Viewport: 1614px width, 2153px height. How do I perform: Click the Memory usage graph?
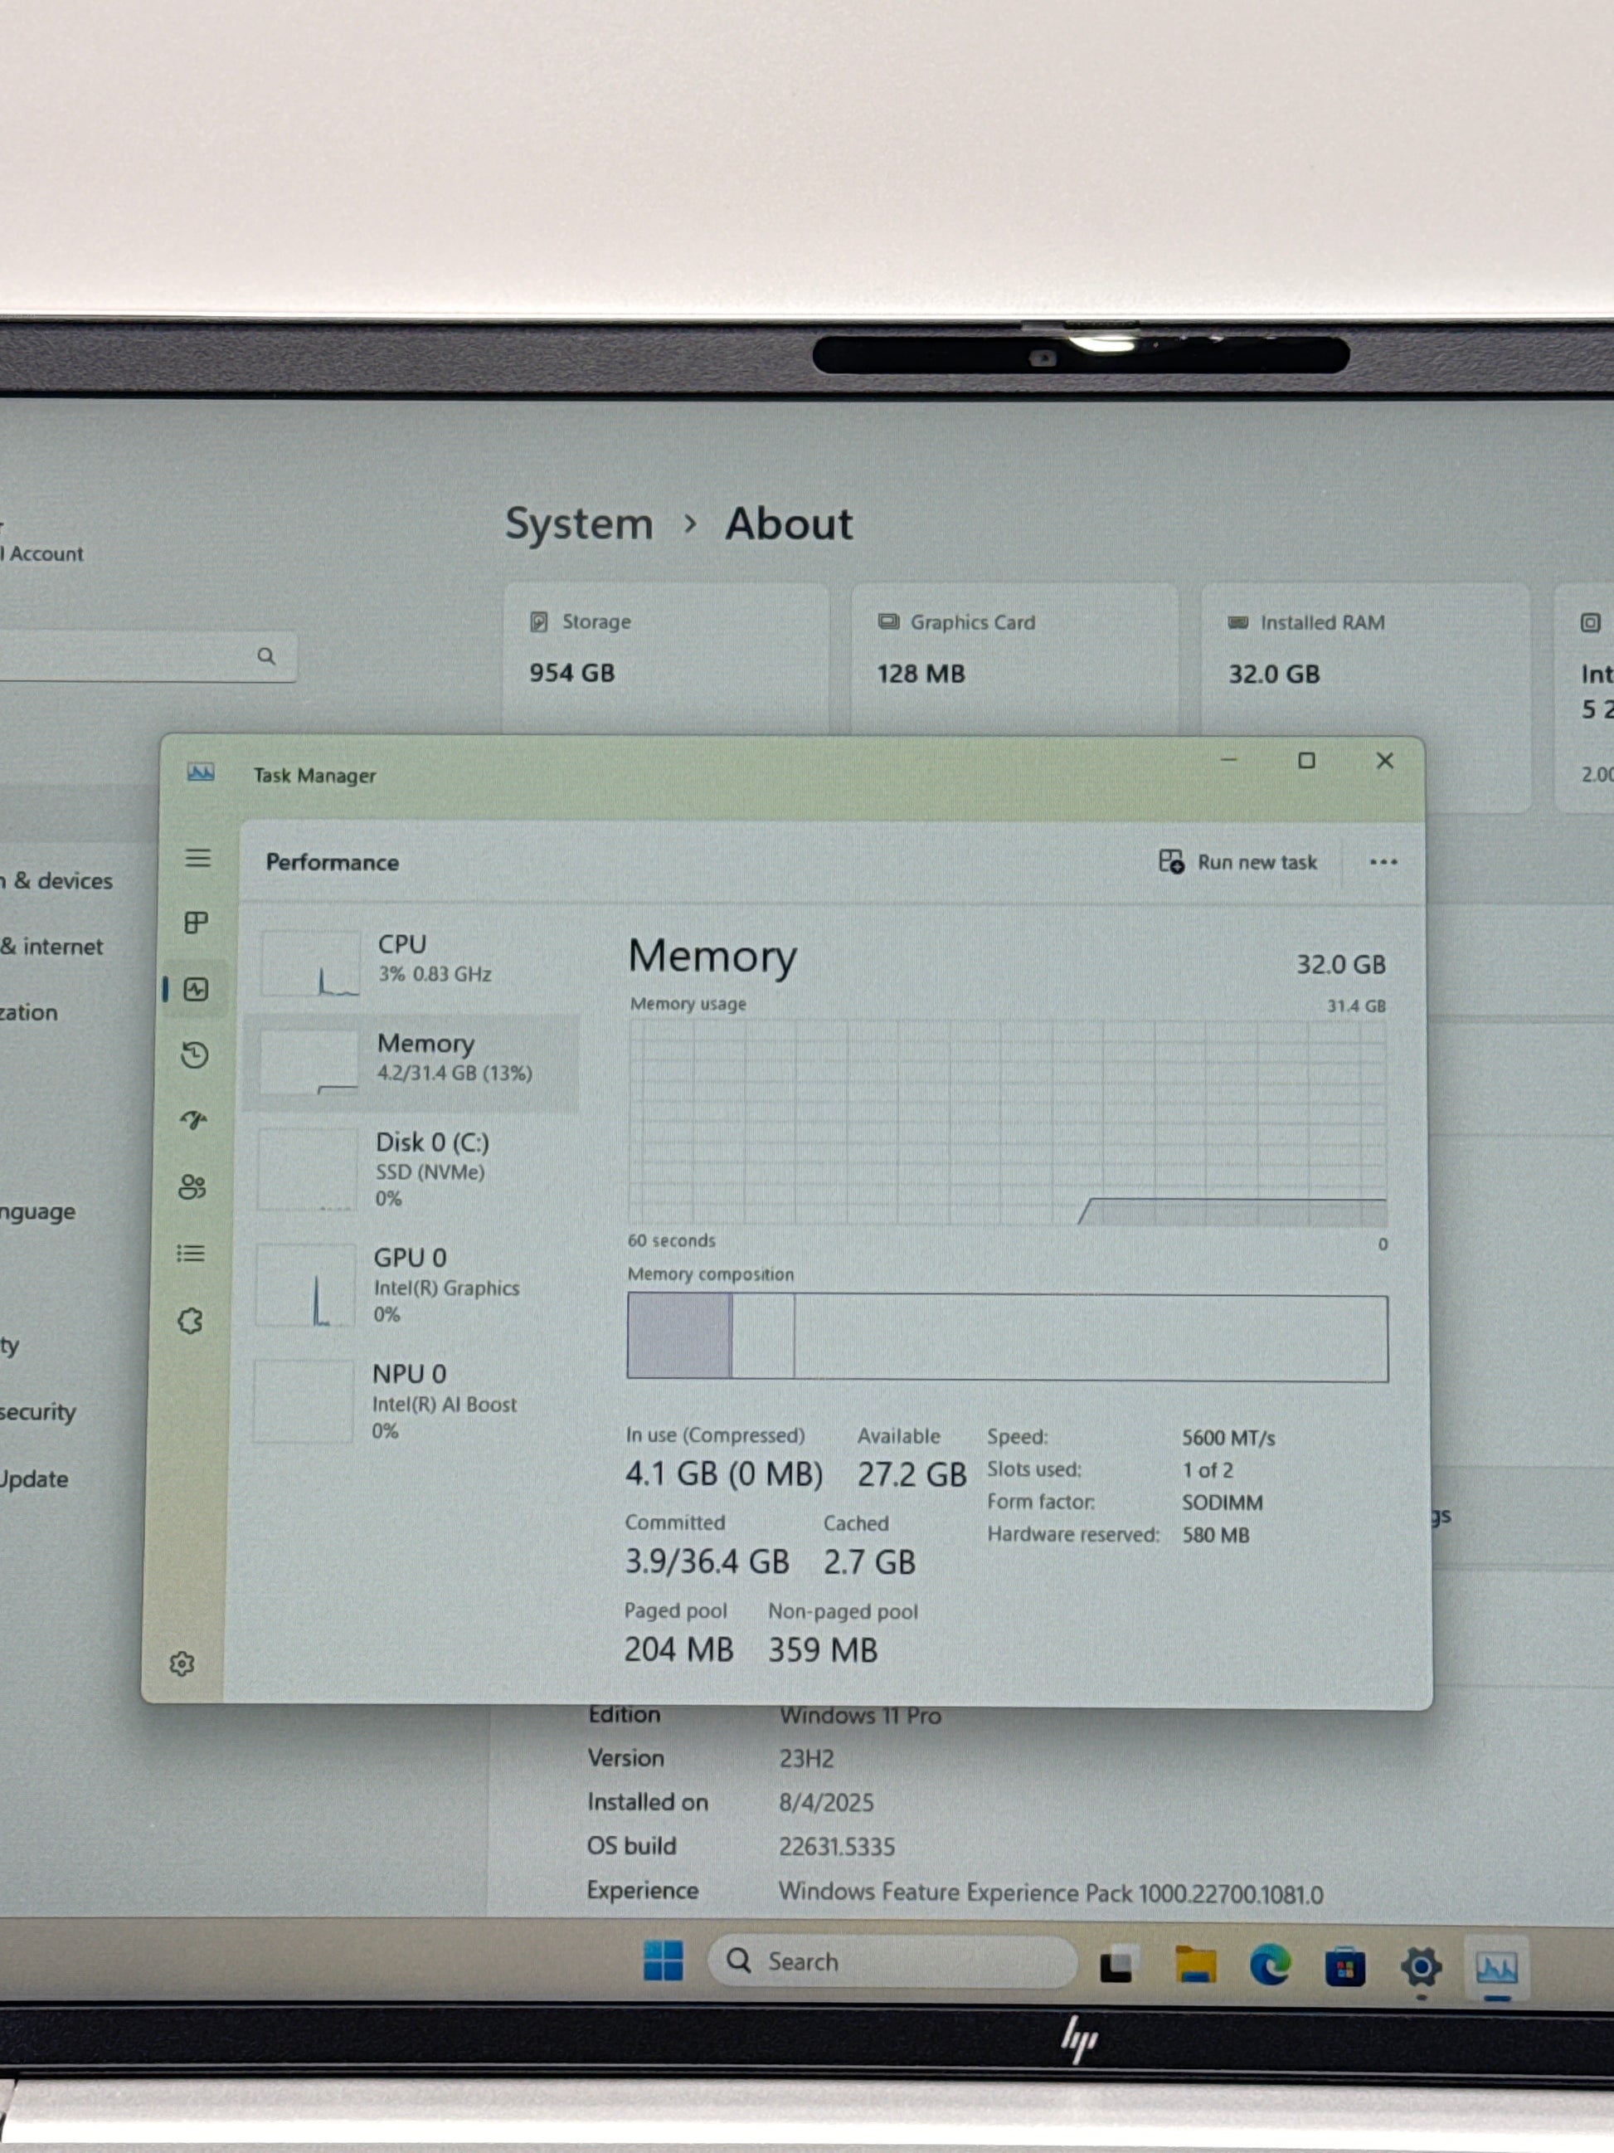coord(1007,1121)
